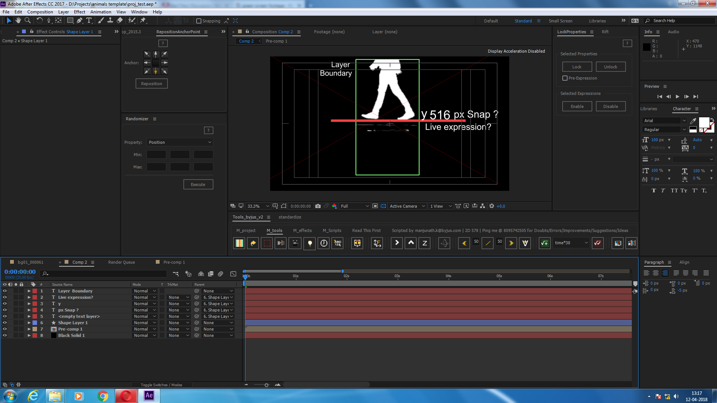Open the time*30 expression dropdown

point(571,243)
